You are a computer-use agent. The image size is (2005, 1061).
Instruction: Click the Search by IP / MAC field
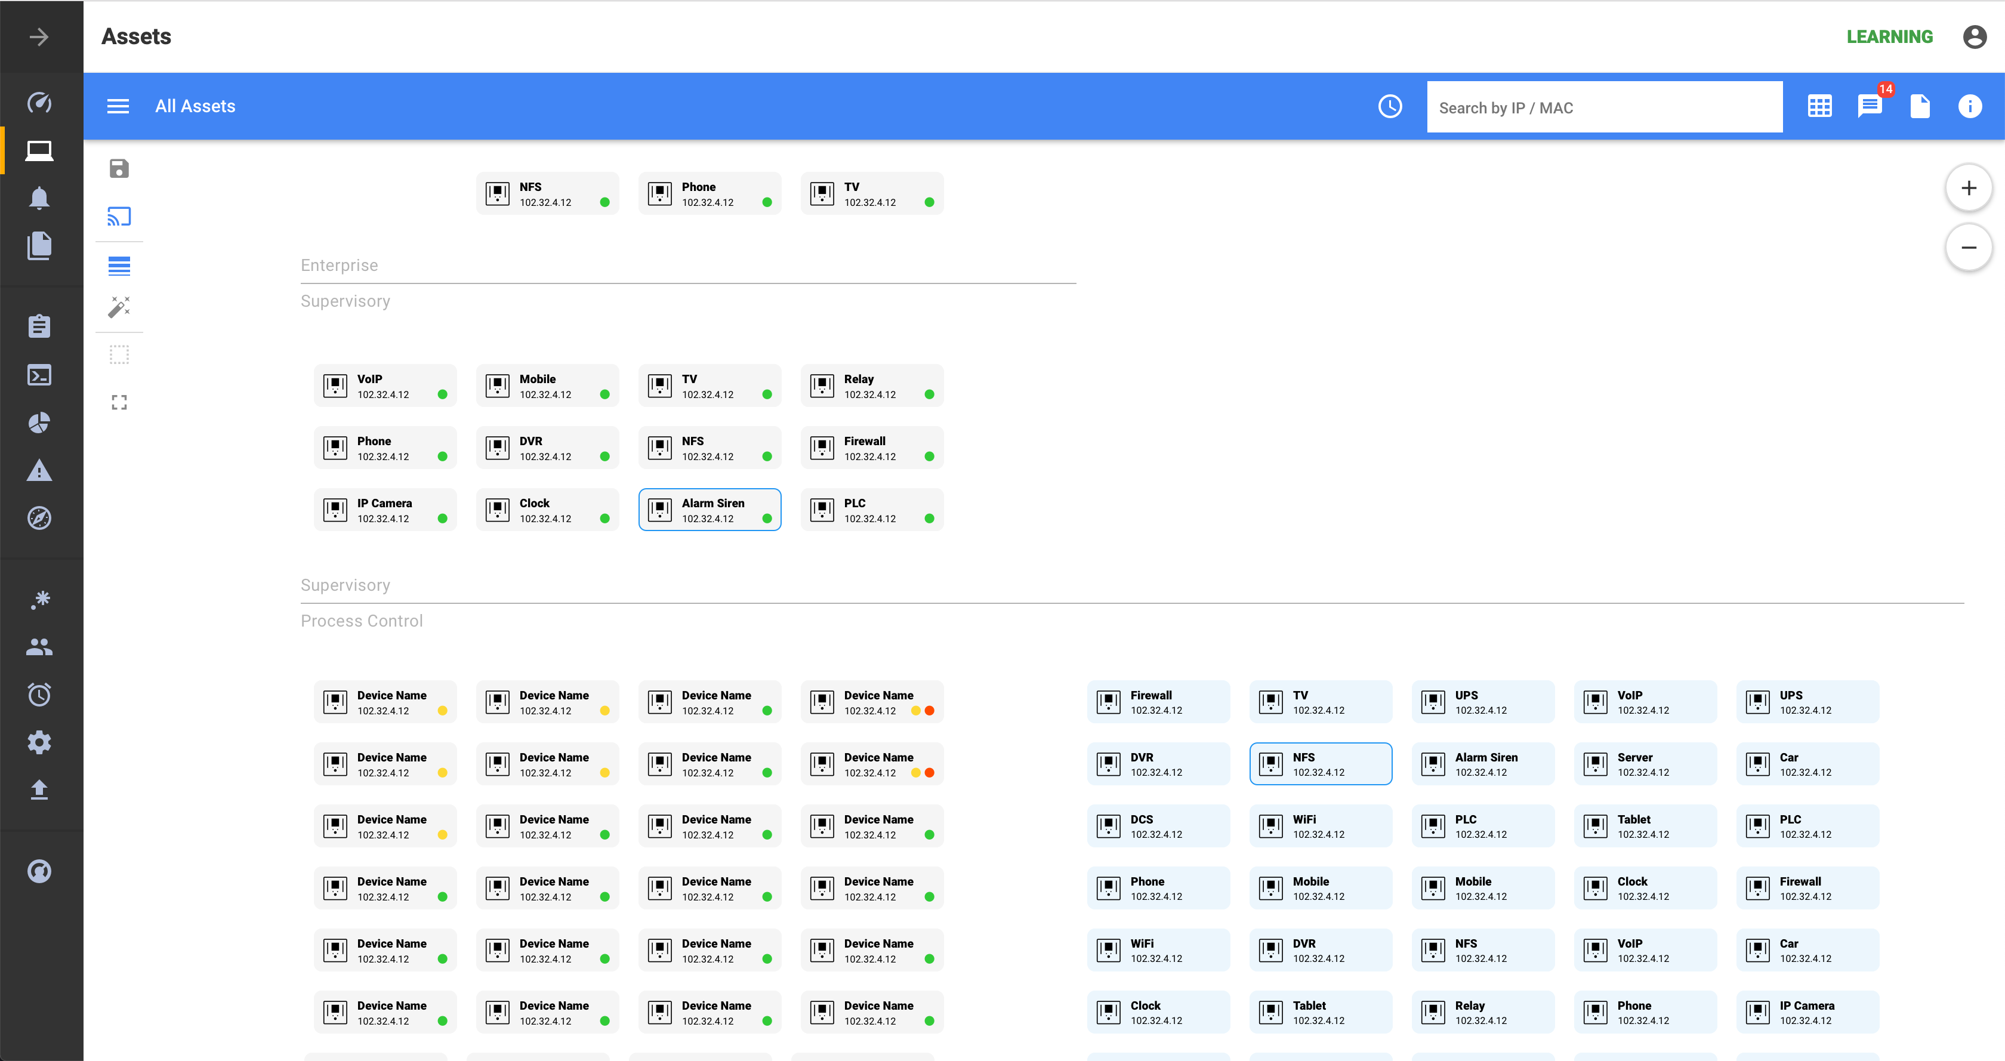[x=1605, y=107]
